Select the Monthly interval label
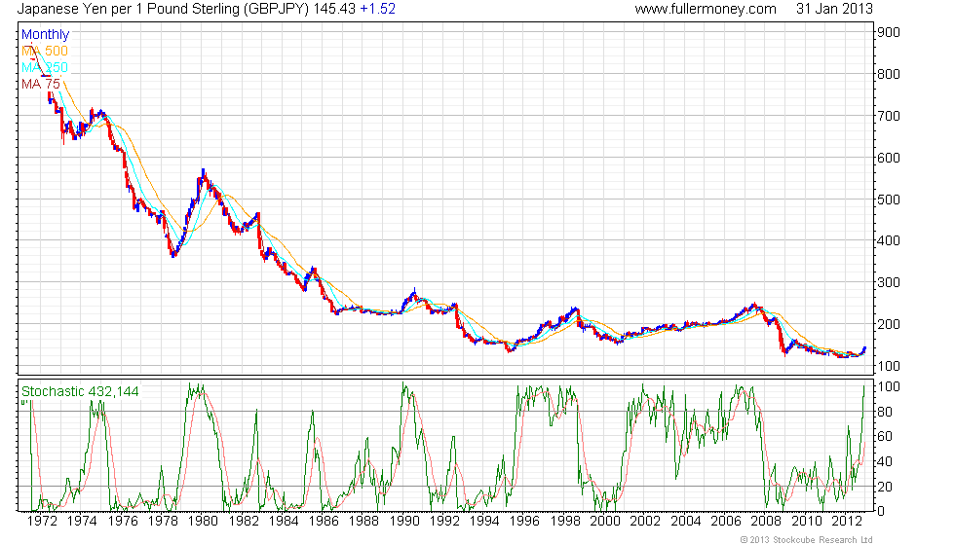 pyautogui.click(x=45, y=35)
